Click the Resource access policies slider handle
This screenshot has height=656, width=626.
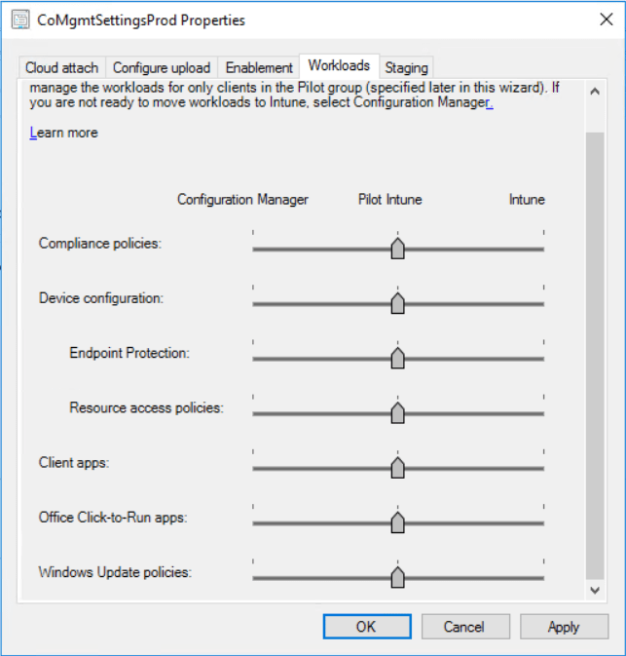point(397,412)
